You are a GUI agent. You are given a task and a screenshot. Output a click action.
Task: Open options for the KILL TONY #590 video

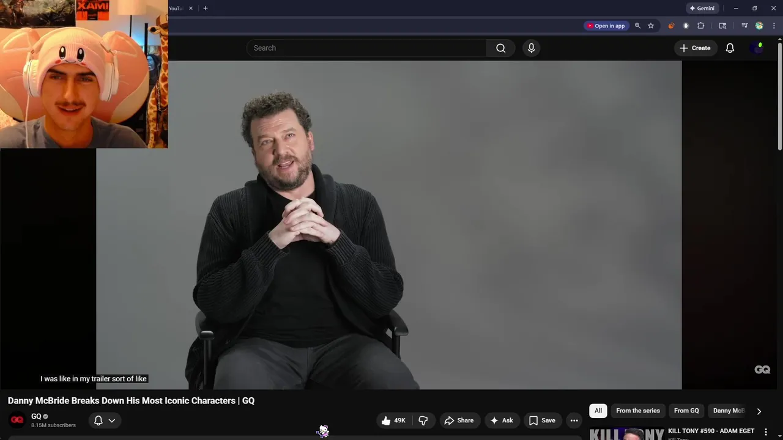coord(765,432)
